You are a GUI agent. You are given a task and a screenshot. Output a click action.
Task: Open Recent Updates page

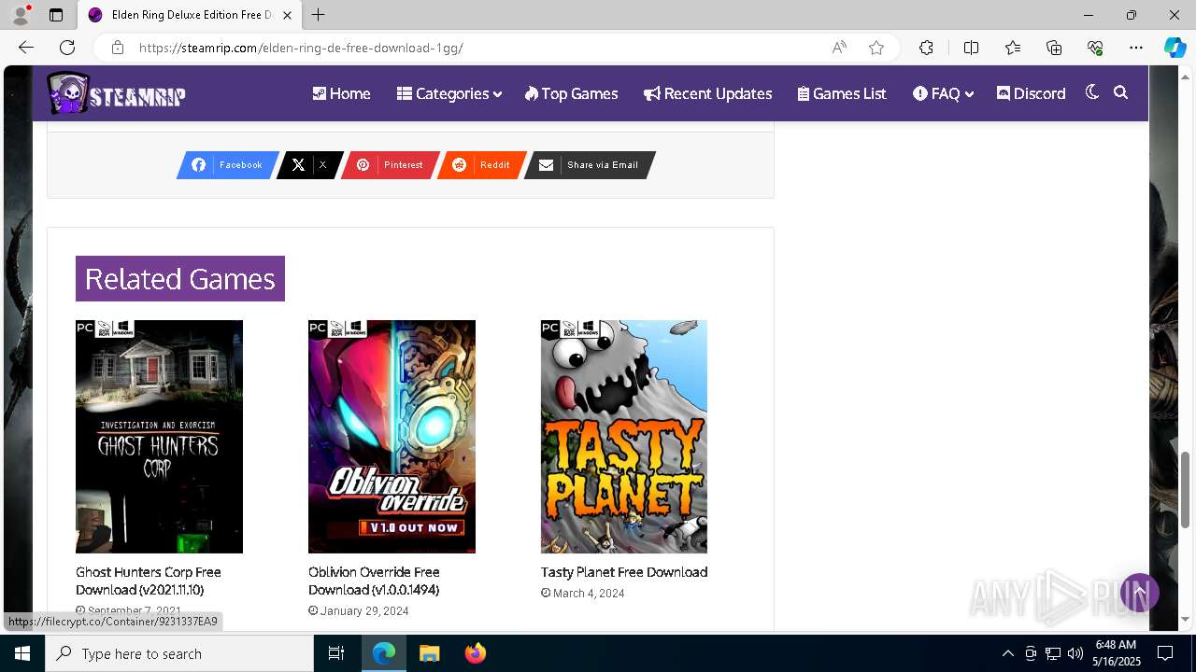pyautogui.click(x=707, y=93)
